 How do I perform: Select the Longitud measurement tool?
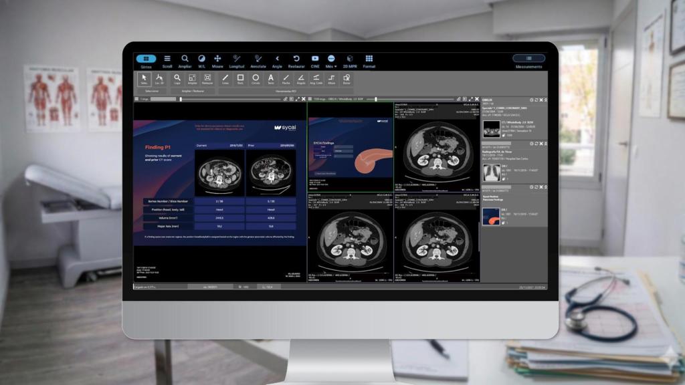(236, 61)
